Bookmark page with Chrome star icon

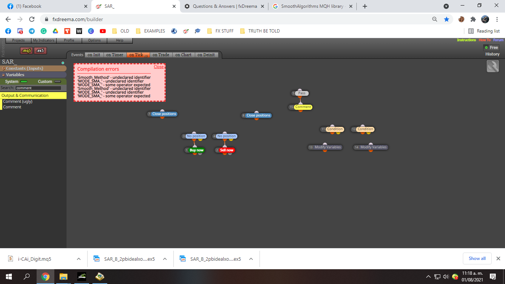point(447,19)
